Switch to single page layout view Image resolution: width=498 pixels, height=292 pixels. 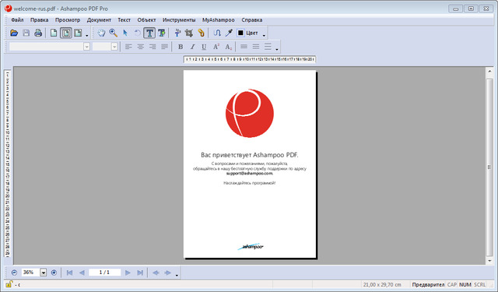point(54,33)
